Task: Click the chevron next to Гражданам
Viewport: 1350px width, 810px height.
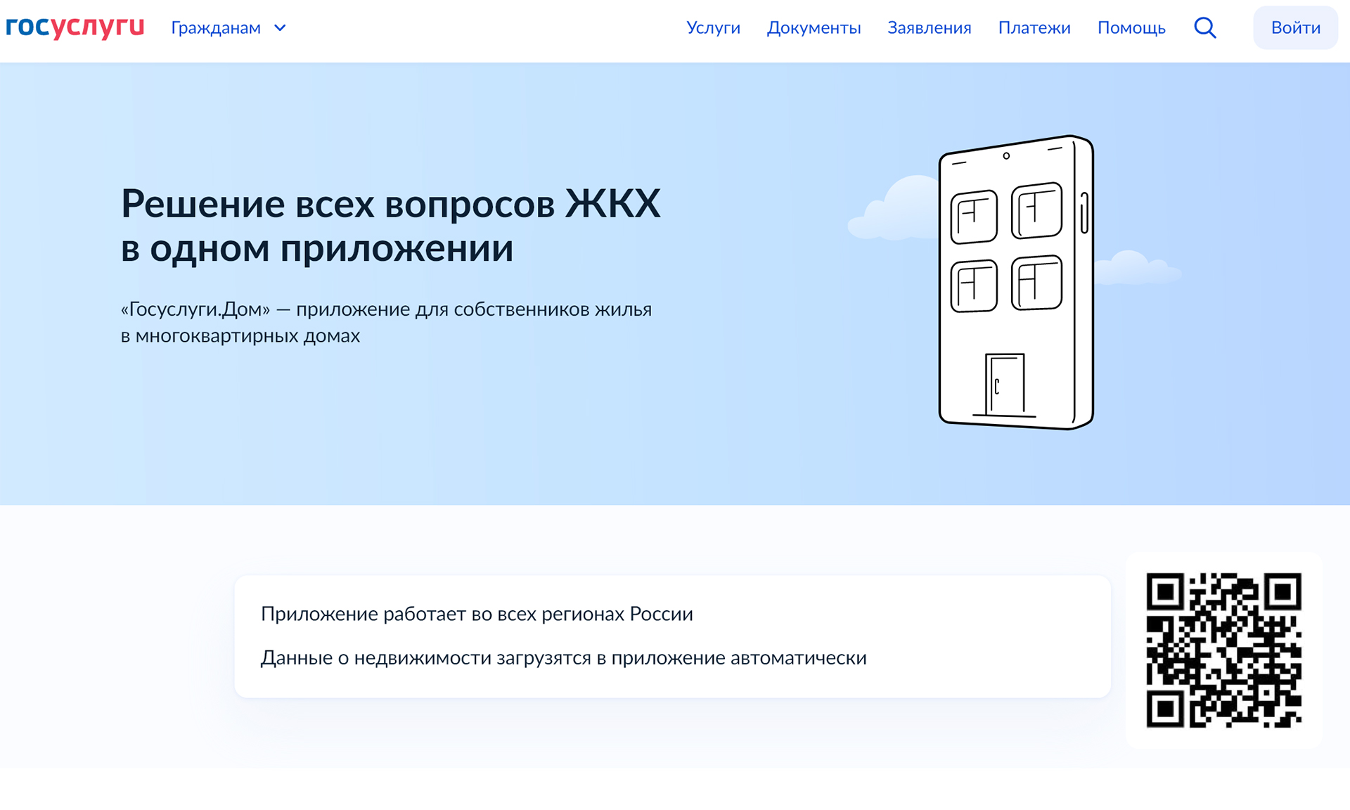Action: pyautogui.click(x=280, y=28)
